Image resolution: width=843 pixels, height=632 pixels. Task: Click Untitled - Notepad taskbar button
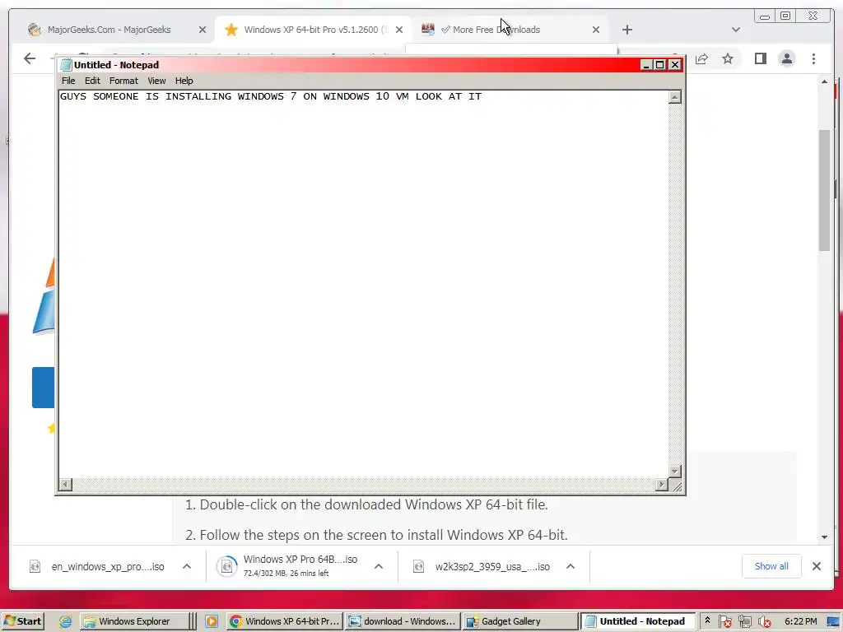638,621
